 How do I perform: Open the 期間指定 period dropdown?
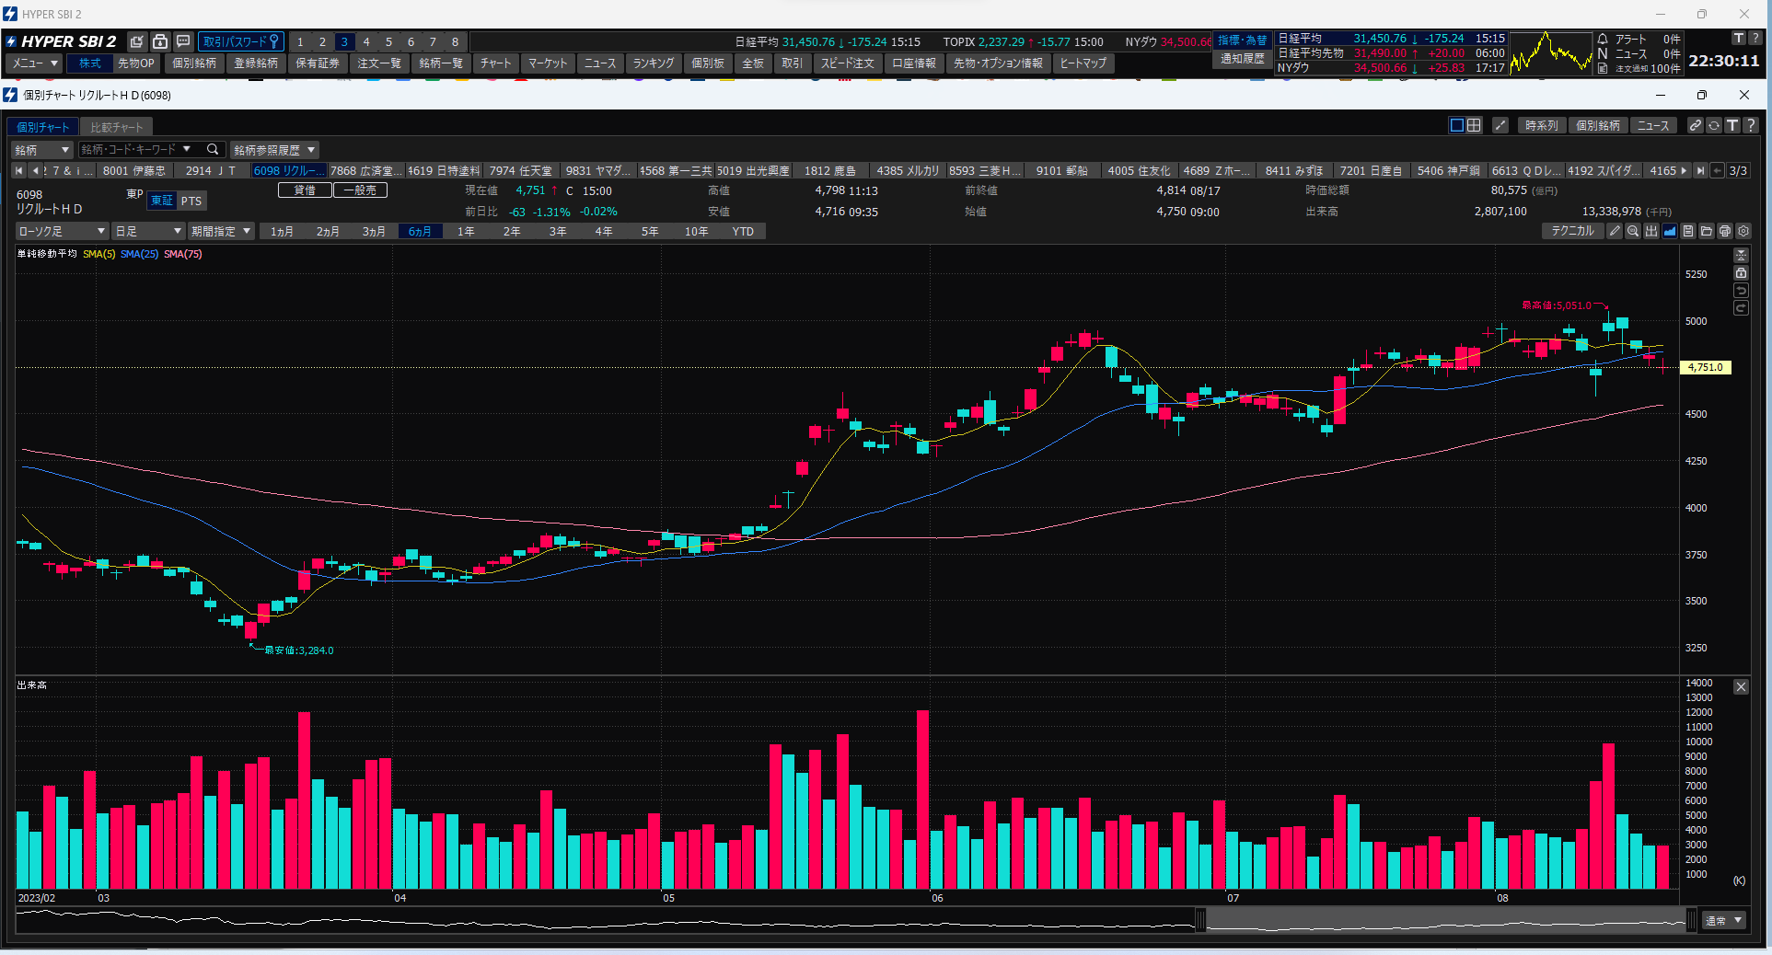(x=219, y=231)
